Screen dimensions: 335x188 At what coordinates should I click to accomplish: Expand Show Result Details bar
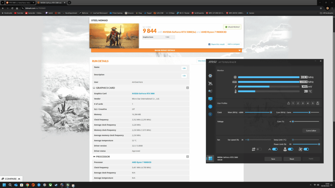click(x=167, y=50)
